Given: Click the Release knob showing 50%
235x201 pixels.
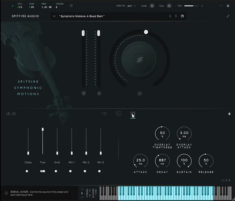Looking at the screenshot, I should 206,161.
